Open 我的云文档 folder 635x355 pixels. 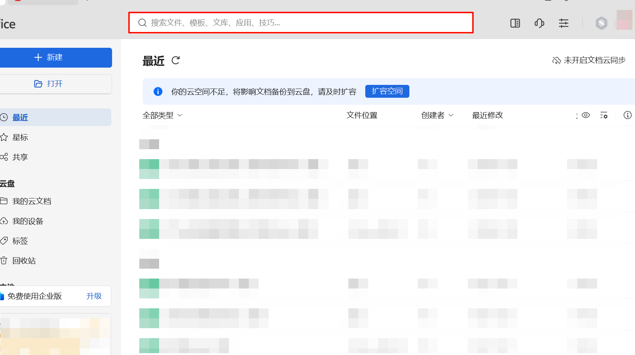pyautogui.click(x=32, y=201)
